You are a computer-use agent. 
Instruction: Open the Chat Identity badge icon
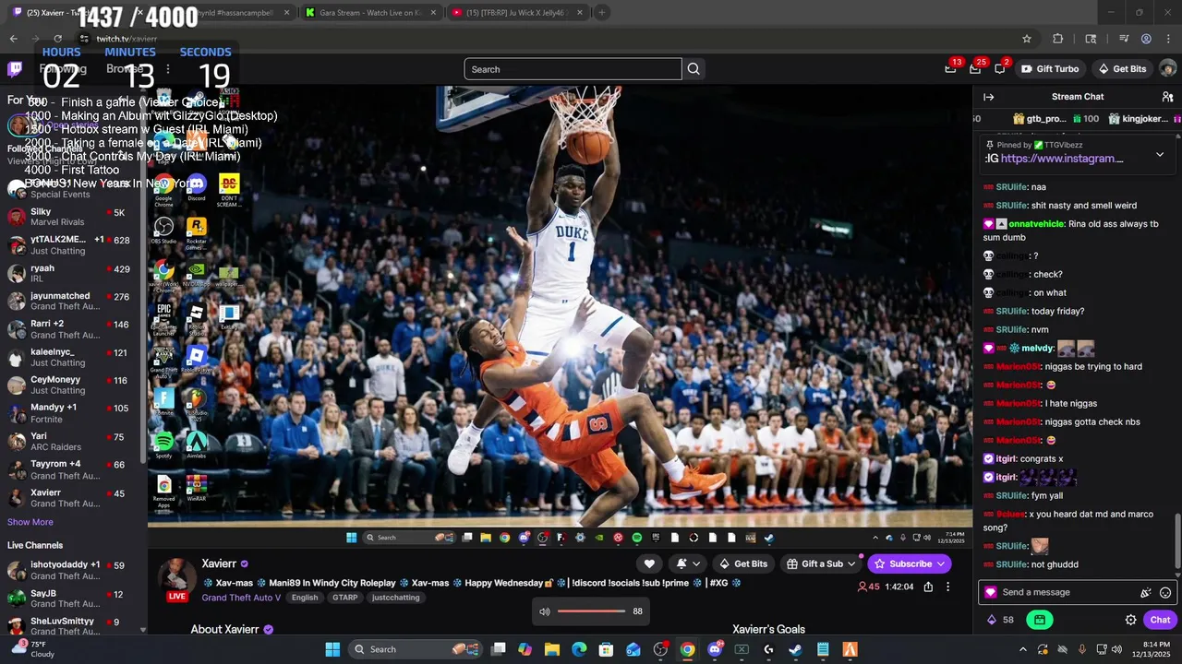point(991,593)
